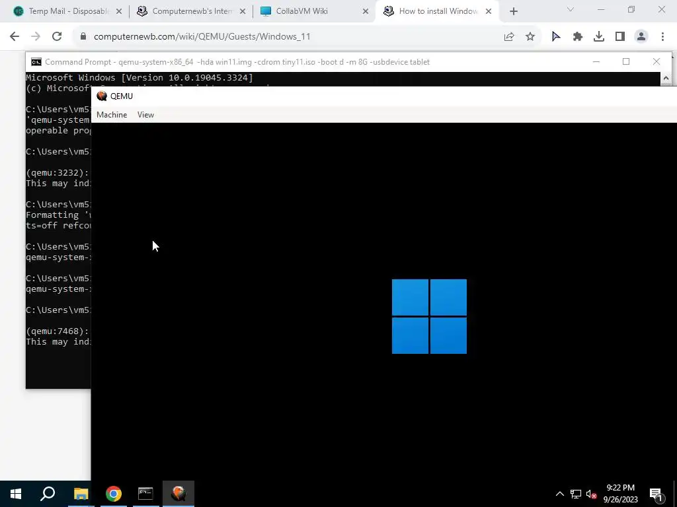
Task: Minimize the Chrome window
Action: coord(600,9)
